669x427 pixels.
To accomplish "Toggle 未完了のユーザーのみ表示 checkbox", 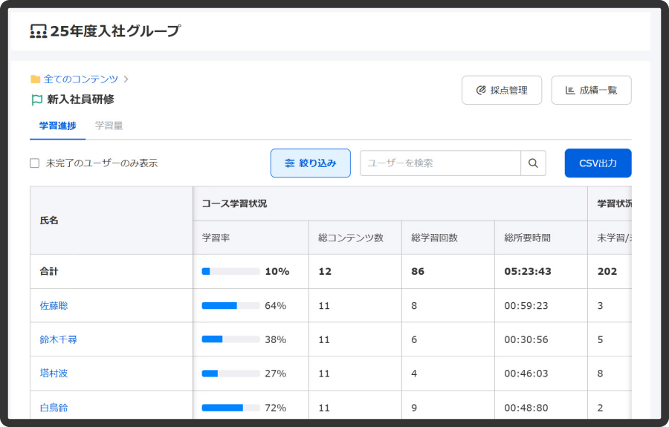I will click(34, 163).
